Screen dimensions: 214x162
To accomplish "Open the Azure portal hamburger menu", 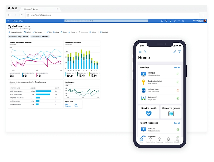I will point(8,21).
